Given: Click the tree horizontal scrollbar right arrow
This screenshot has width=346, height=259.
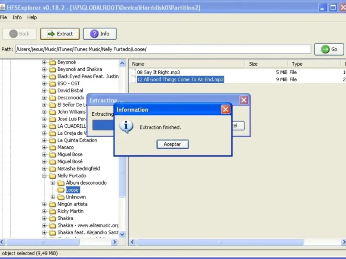Looking at the screenshot, I should coord(115,242).
